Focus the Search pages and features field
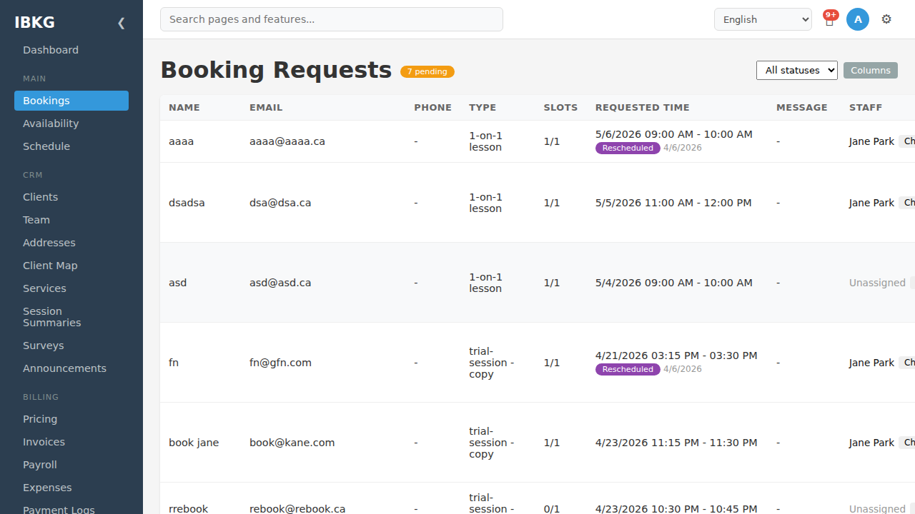This screenshot has height=514, width=915. click(332, 19)
